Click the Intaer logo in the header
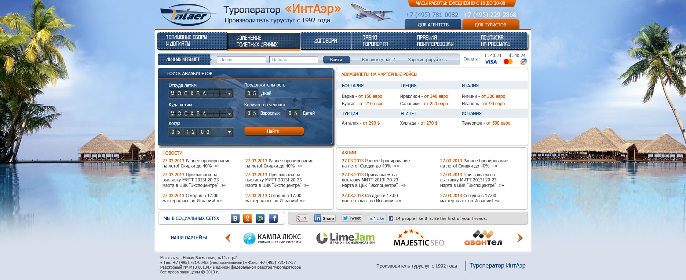The image size is (686, 280). coord(189,15)
